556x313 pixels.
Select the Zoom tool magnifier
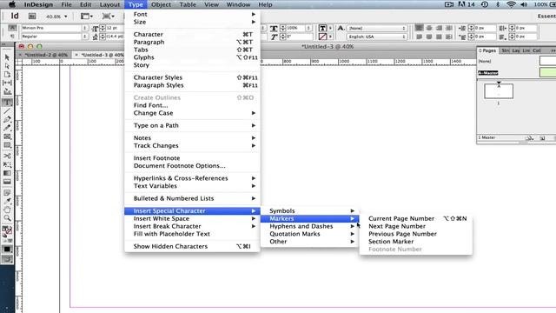pyautogui.click(x=7, y=218)
